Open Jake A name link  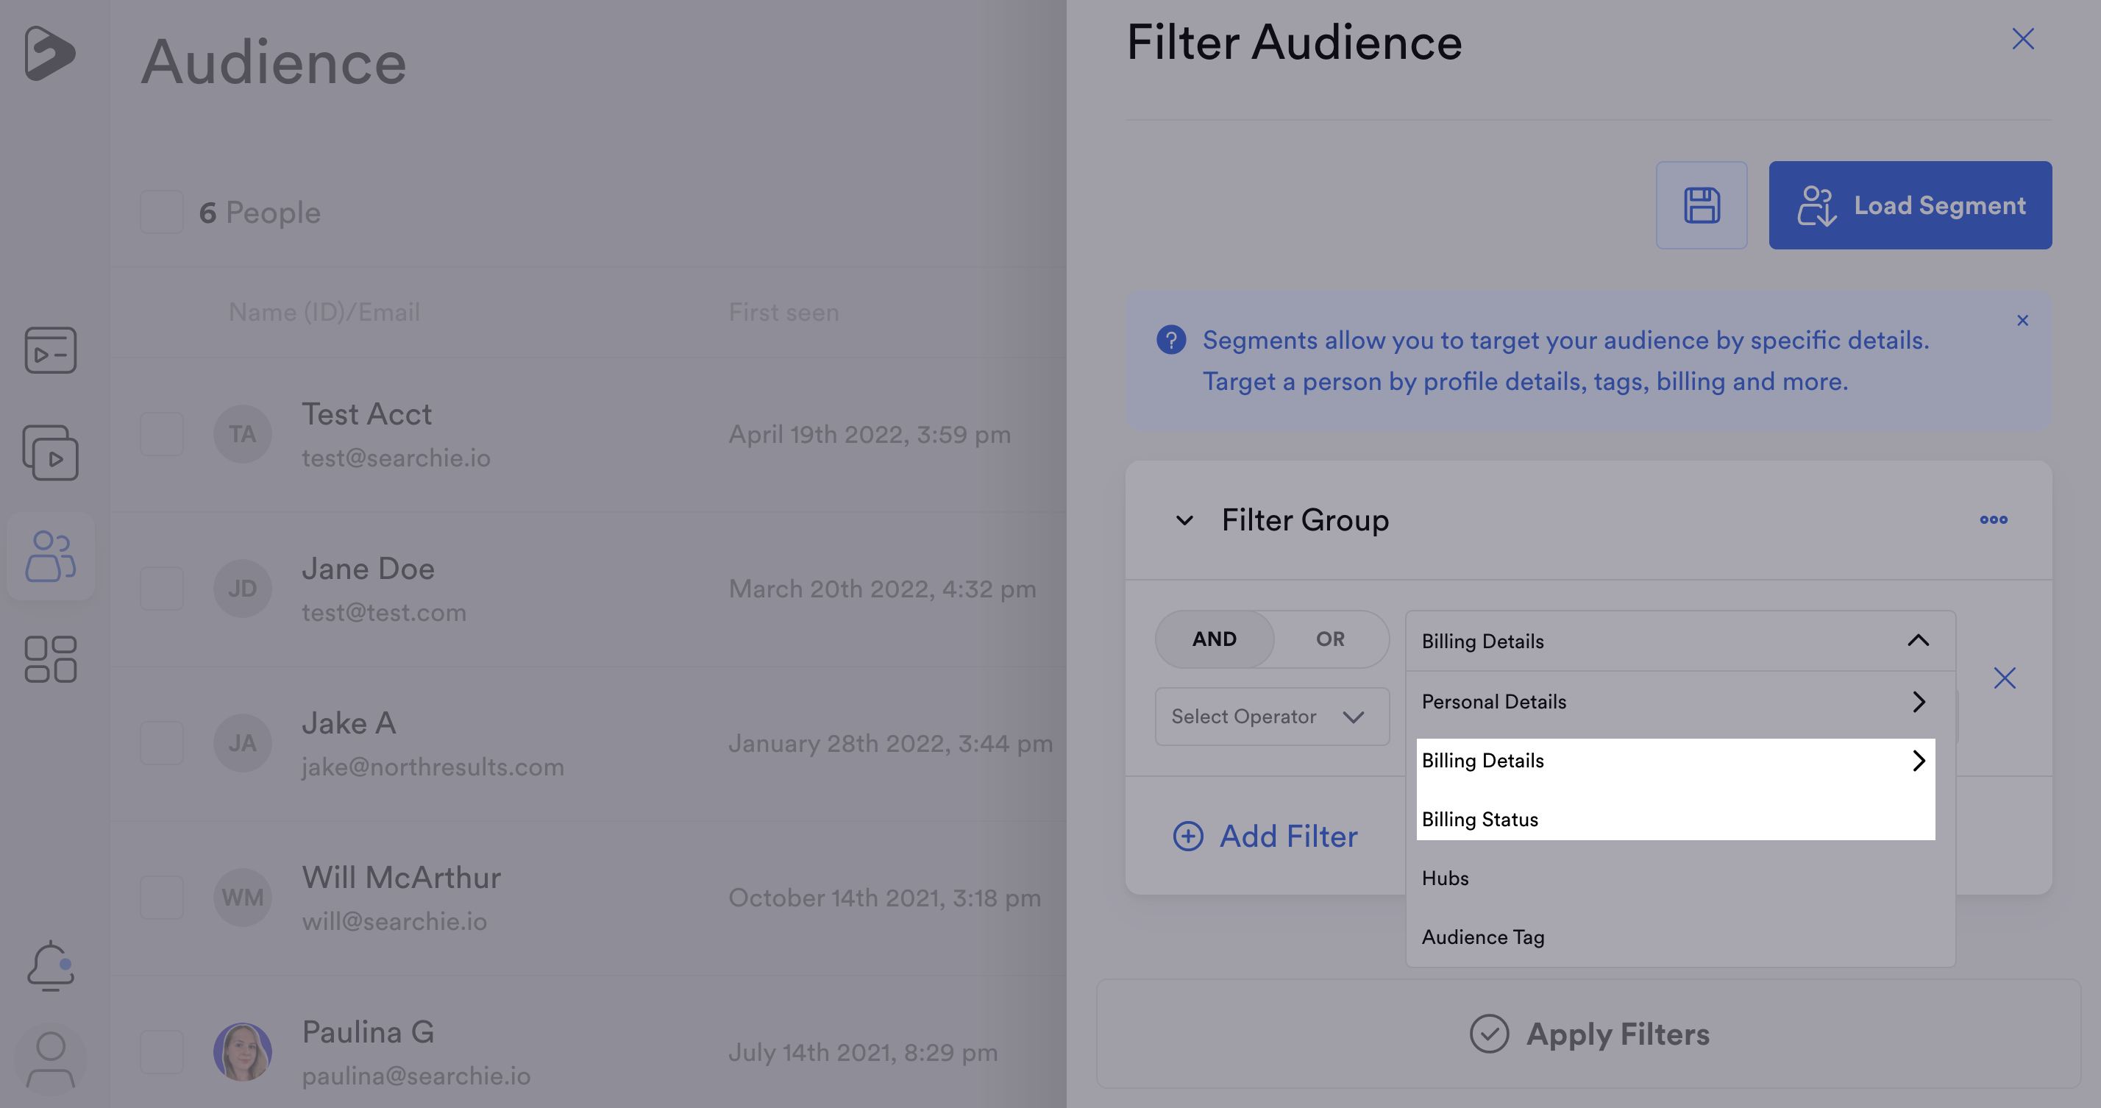349,723
